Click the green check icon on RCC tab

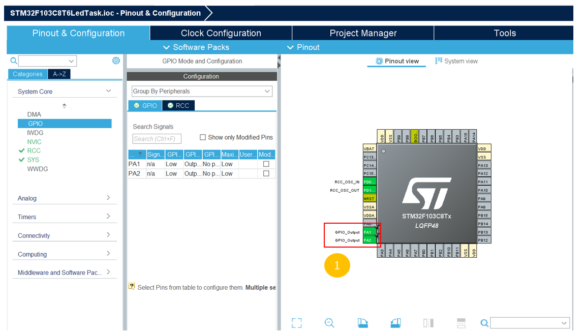coord(170,106)
